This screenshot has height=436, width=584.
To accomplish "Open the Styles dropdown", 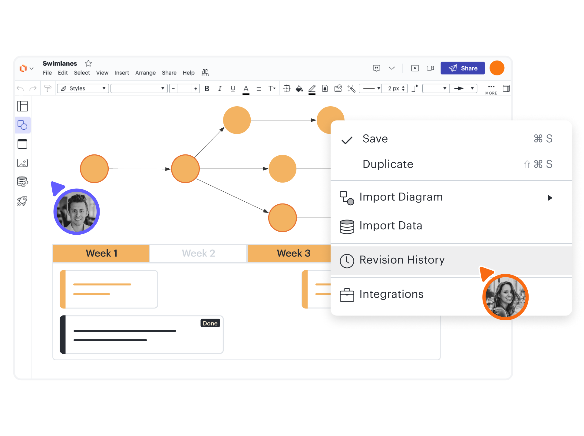I will 83,88.
